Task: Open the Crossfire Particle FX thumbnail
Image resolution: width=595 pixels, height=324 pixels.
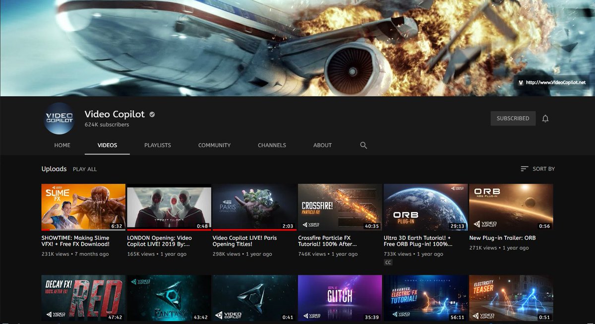Action: (x=340, y=208)
